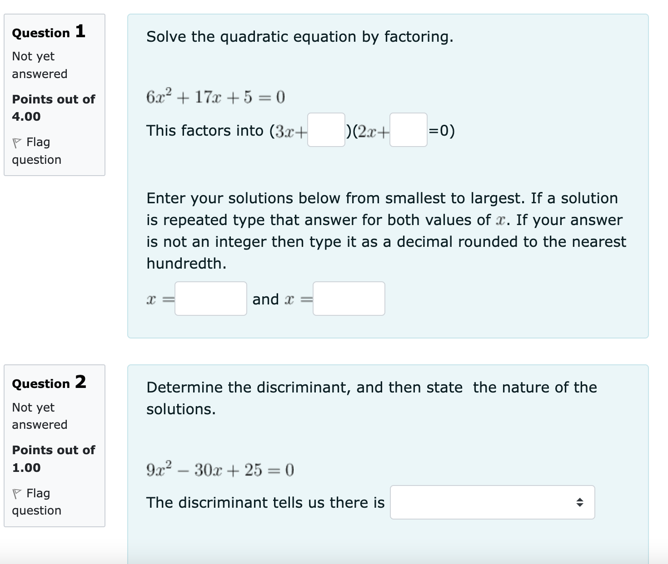Click 'Points out of 4.00' for Question 1

(x=53, y=108)
